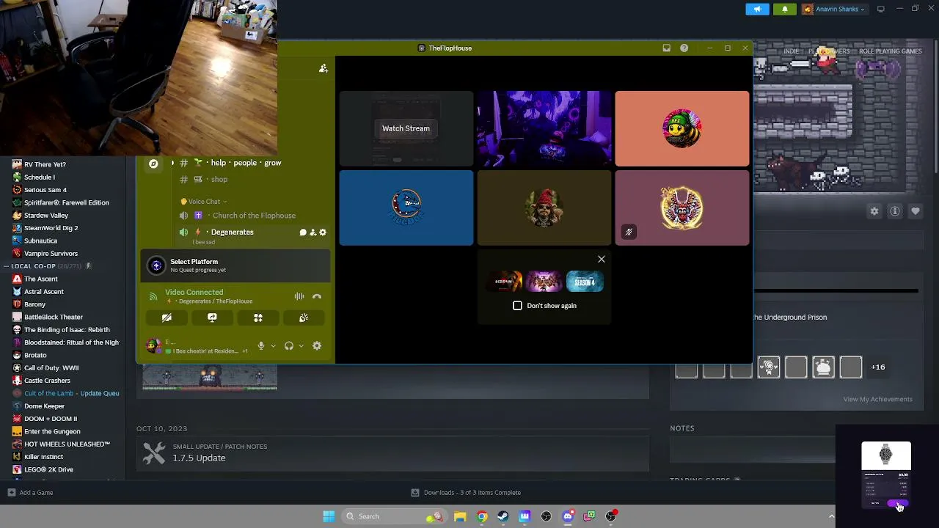Enter Steam Big Picture mode icon
The image size is (939, 528).
pos(881,9)
